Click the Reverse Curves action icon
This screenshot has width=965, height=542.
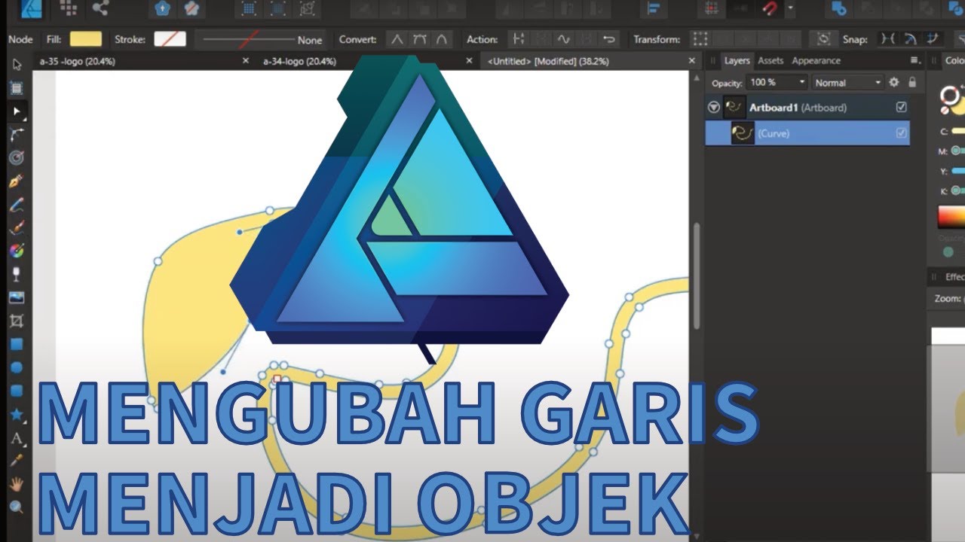(x=609, y=39)
